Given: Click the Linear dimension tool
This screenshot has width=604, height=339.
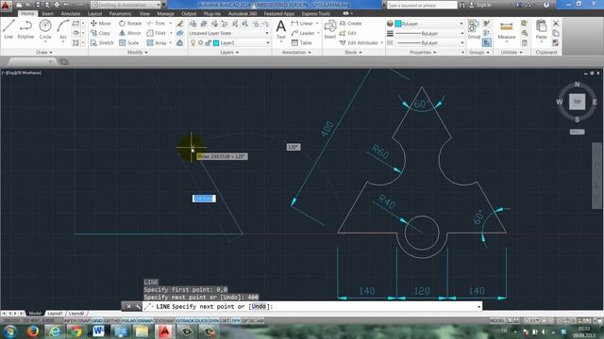Looking at the screenshot, I should point(302,24).
